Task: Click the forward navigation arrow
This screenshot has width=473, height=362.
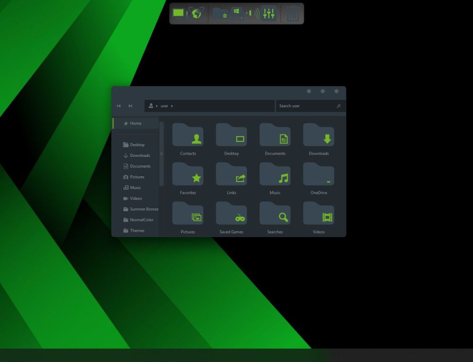Action: (x=131, y=106)
